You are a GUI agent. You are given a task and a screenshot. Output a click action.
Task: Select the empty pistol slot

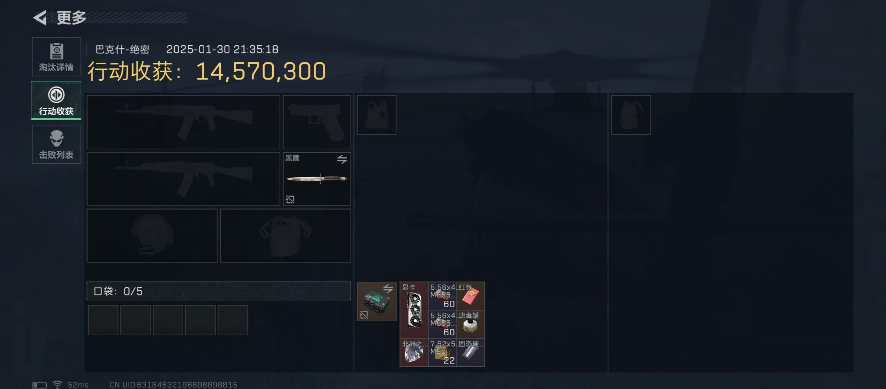[317, 122]
